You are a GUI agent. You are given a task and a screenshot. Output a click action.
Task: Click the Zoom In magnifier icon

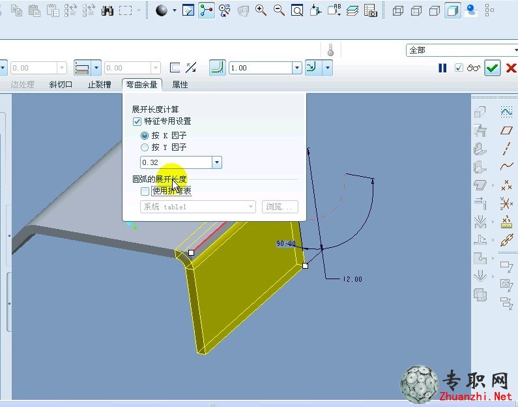(x=261, y=10)
